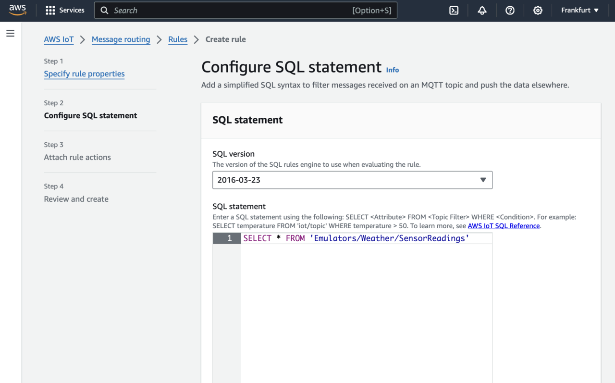
Task: Go back to Rules breadcrumb
Action: click(x=178, y=39)
